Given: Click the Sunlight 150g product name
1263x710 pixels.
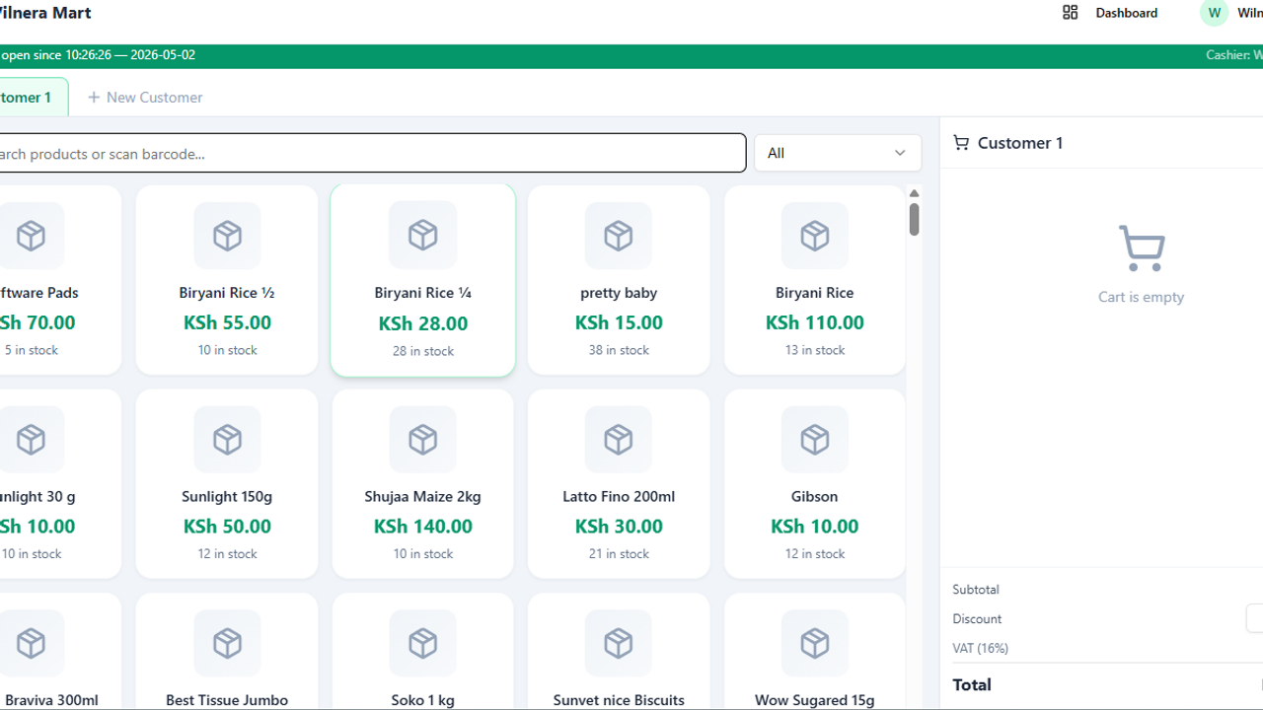Looking at the screenshot, I should point(227,497).
